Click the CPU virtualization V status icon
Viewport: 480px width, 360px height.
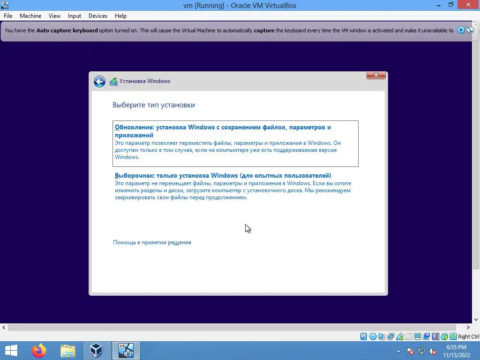[435, 337]
